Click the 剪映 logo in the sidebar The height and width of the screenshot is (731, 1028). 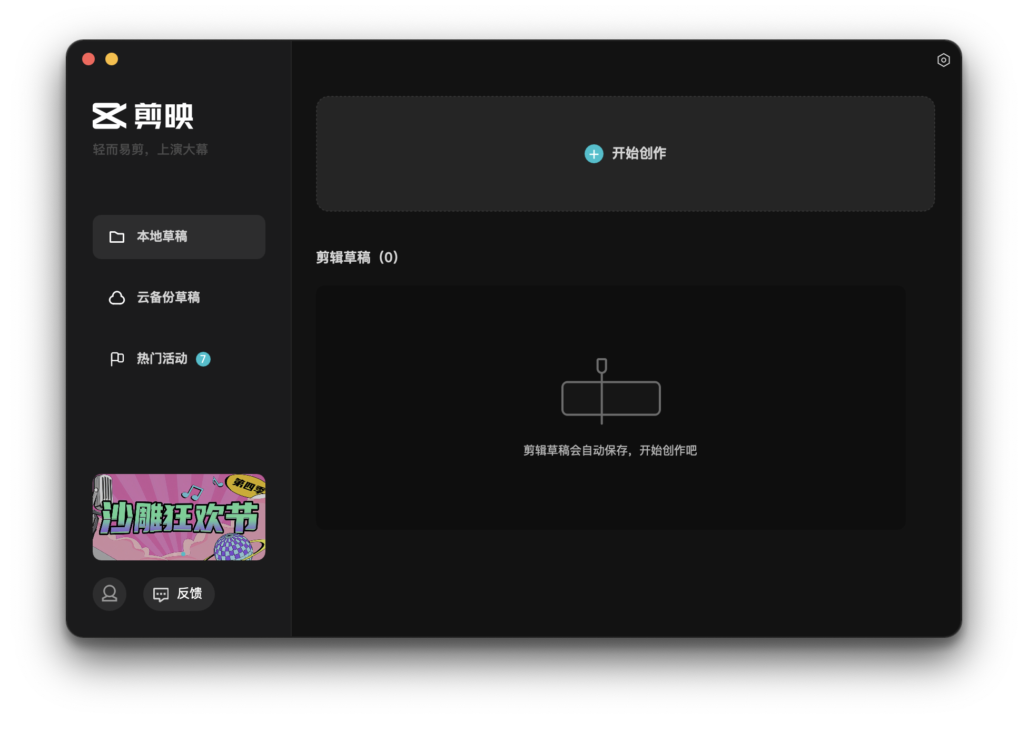(143, 116)
